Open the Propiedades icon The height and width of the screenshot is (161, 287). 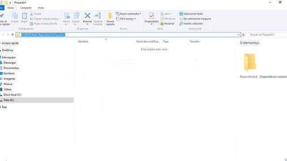(152, 16)
